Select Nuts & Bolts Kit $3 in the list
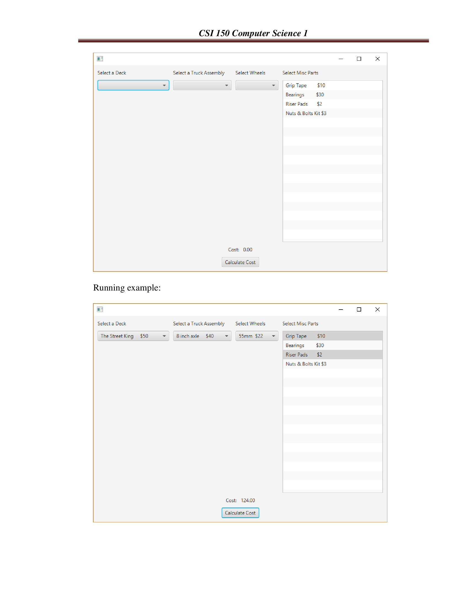Screen dimensions: 469x607 (306, 113)
